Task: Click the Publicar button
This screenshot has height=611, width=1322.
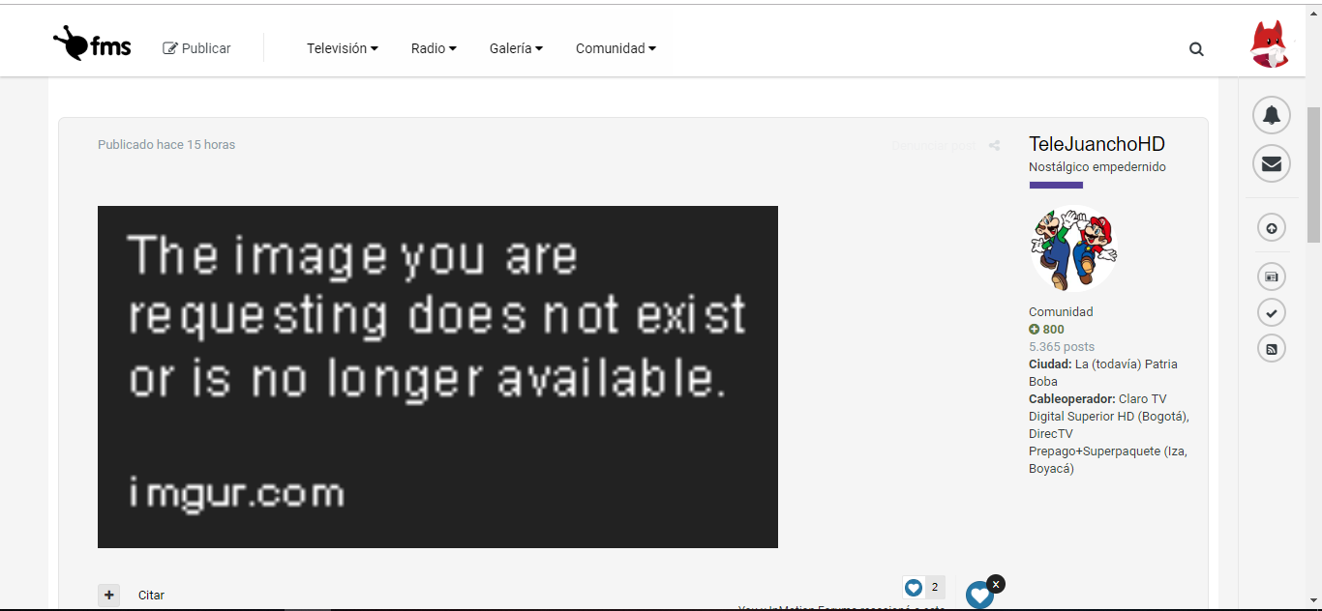Action: 197,48
